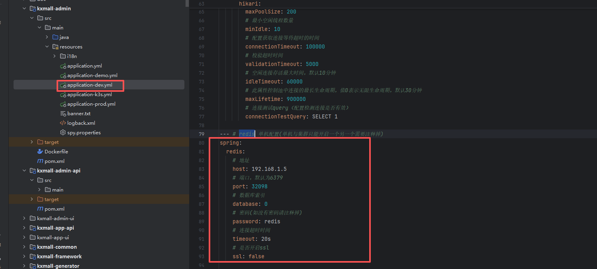Expand the orange target folder under kxmall-admin
The width and height of the screenshot is (597, 269).
pyautogui.click(x=32, y=142)
